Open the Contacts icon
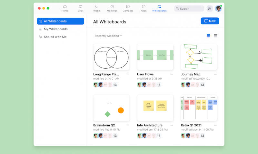The width and height of the screenshot is (258, 154). click(x=128, y=6)
